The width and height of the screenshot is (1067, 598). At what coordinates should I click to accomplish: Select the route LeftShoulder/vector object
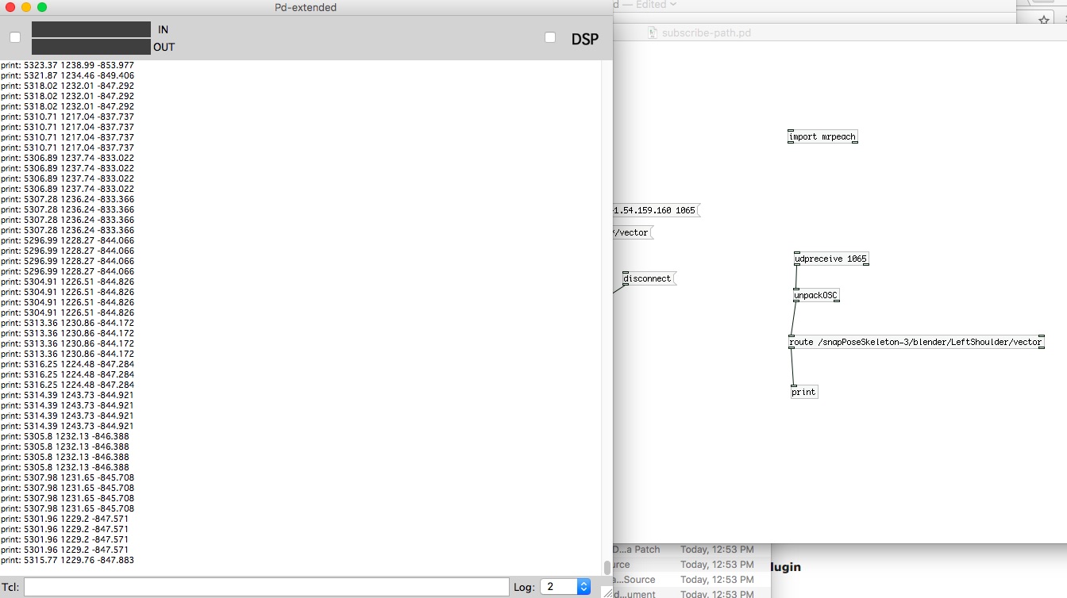915,343
